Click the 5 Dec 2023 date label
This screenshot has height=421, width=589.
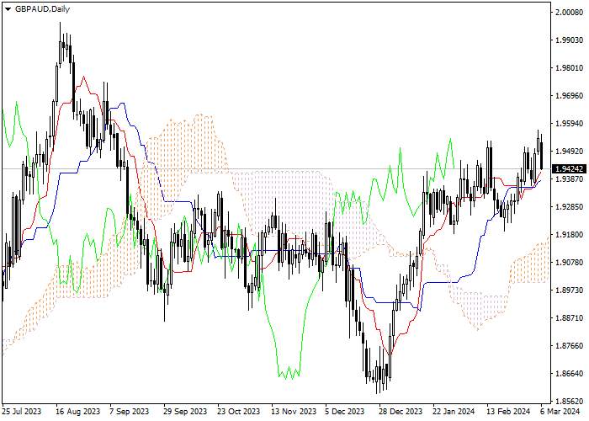[x=345, y=411]
